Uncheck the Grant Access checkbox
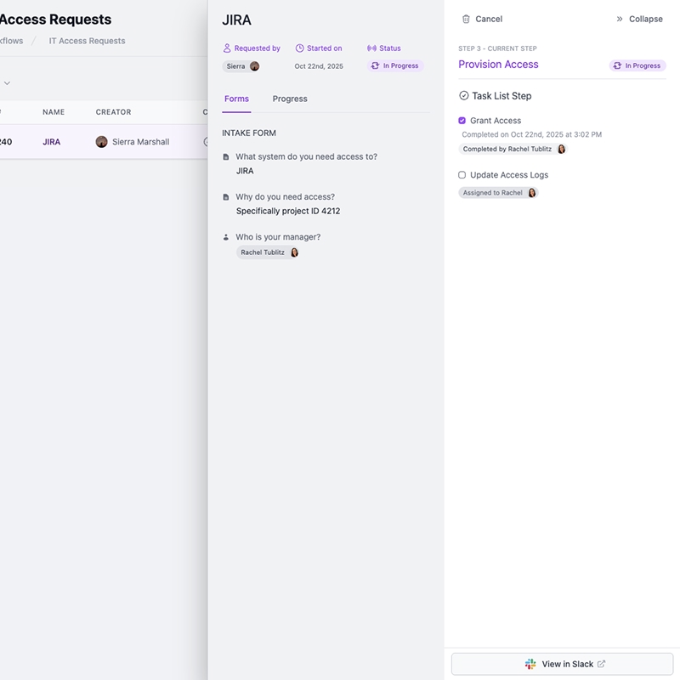The height and width of the screenshot is (680, 680). [462, 121]
